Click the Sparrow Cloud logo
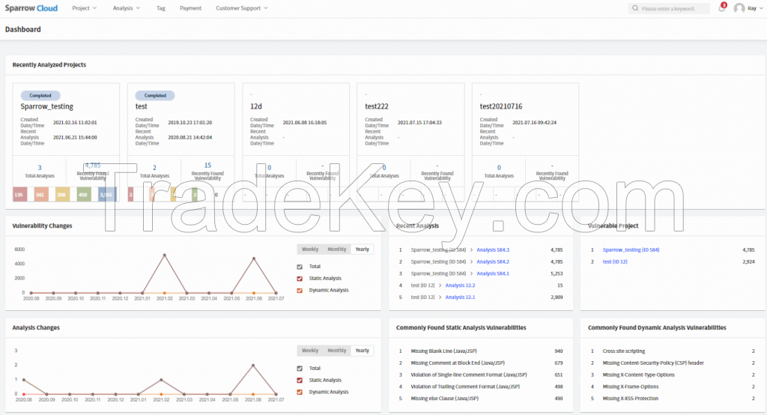This screenshot has height=415, width=767. pos(31,8)
